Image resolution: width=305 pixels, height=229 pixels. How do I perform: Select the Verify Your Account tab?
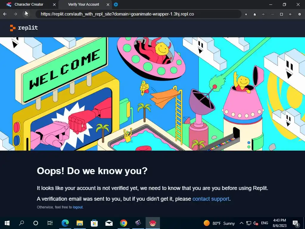tap(84, 4)
